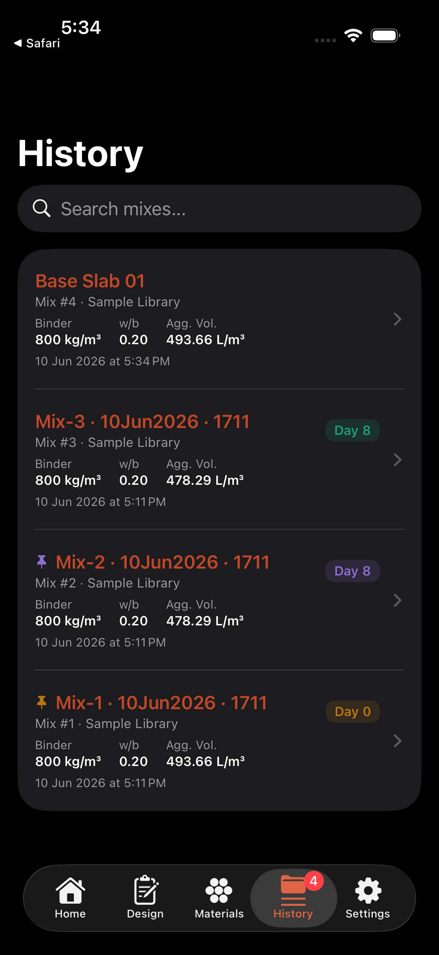Open Settings gear icon

click(368, 890)
